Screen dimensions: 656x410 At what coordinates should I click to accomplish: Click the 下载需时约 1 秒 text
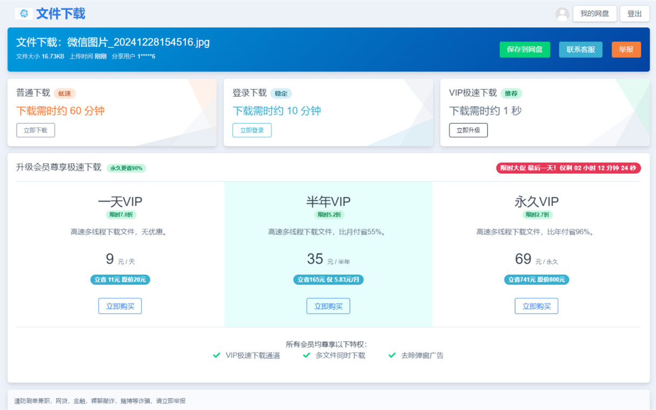[x=485, y=111]
